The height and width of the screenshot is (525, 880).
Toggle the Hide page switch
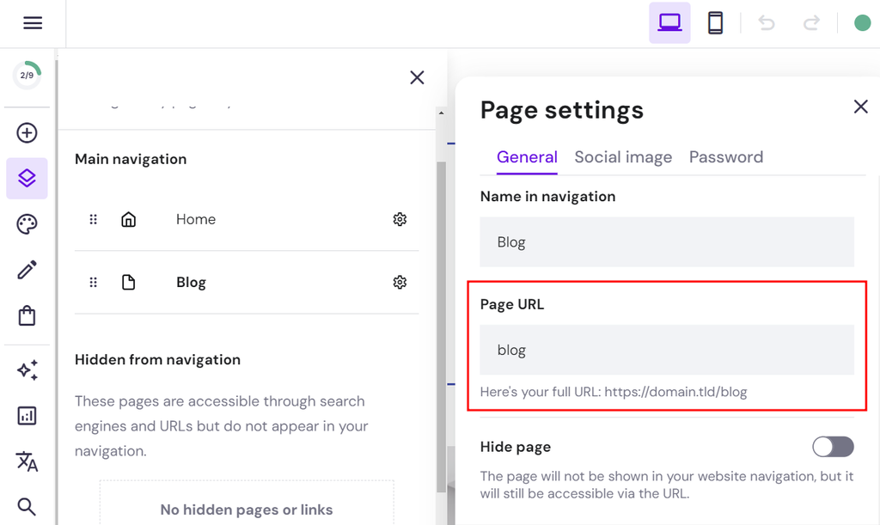click(x=832, y=447)
